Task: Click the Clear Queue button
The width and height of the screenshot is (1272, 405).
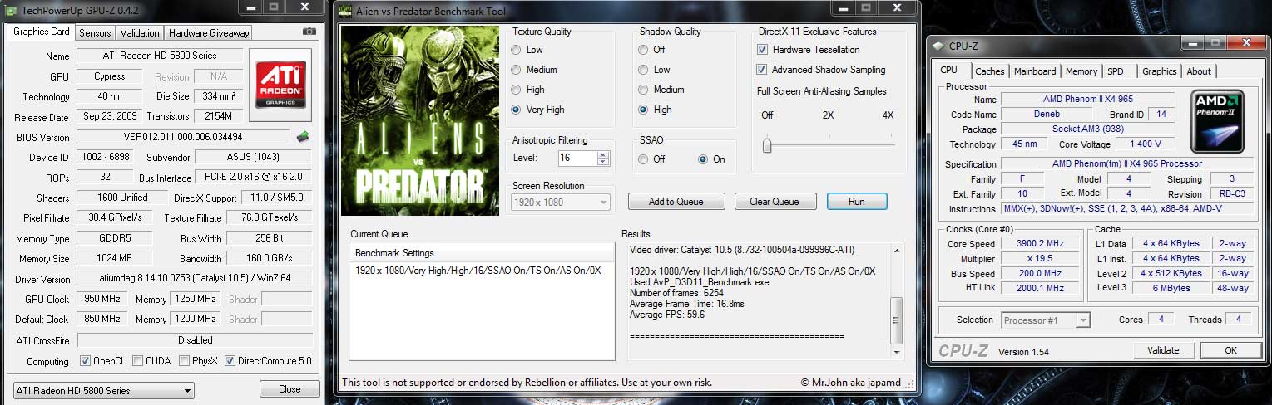Action: pos(775,202)
